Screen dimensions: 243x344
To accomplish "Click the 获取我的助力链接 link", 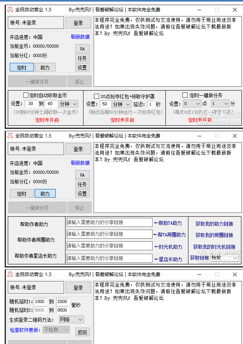I will 214,224.
